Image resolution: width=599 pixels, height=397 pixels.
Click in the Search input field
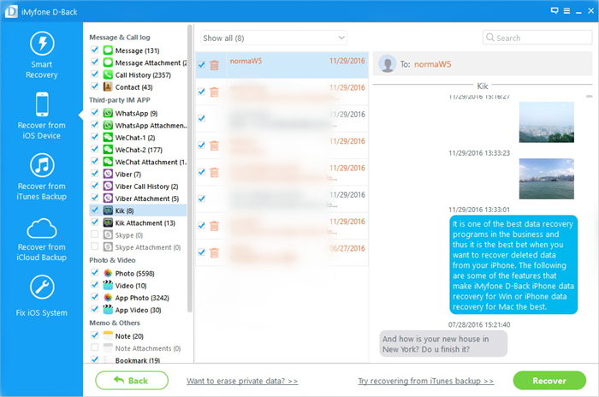(x=537, y=38)
